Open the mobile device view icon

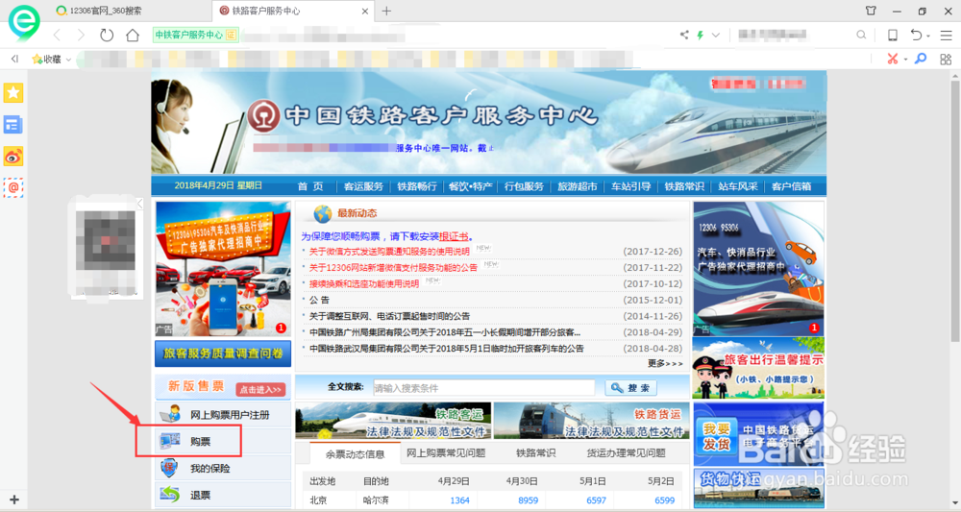[x=893, y=35]
